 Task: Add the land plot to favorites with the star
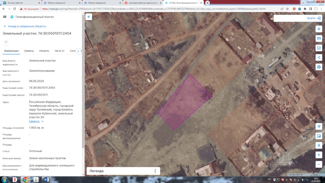pyautogui.click(x=6, y=42)
